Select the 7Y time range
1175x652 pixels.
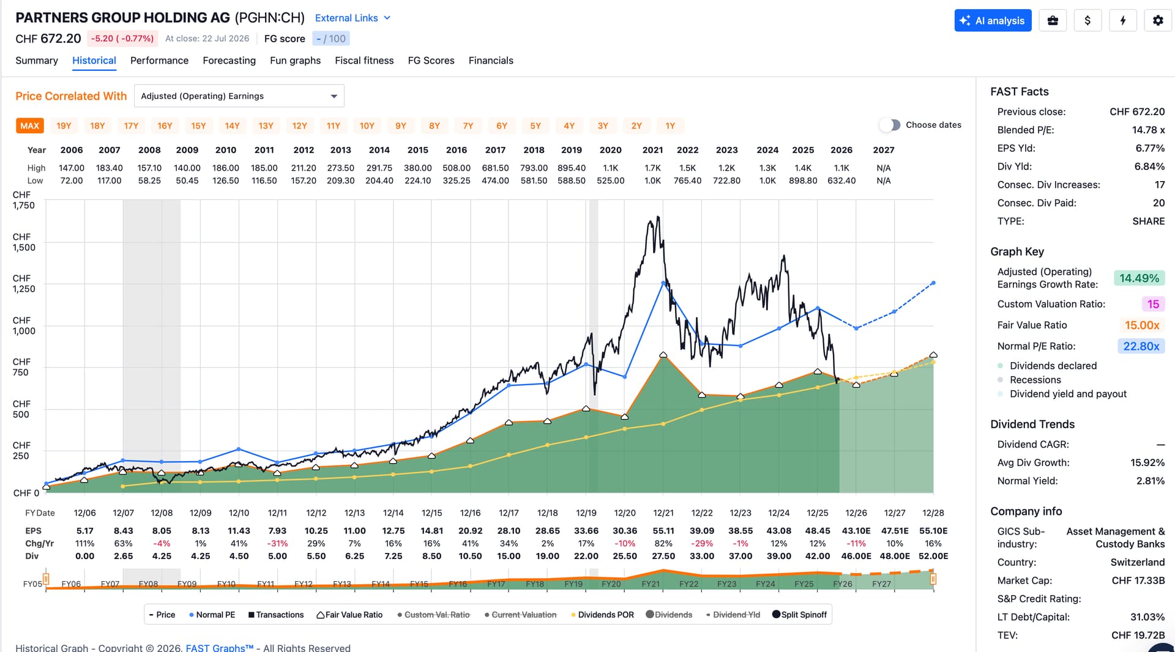click(468, 126)
